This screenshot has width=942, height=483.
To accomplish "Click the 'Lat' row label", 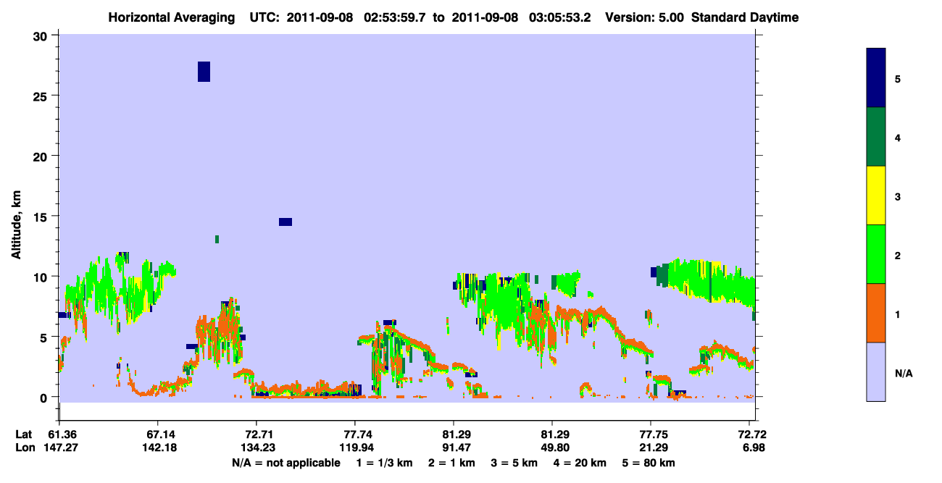I will 24,434.
